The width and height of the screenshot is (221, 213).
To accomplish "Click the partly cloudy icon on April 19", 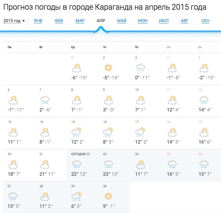I will tap(204, 132).
